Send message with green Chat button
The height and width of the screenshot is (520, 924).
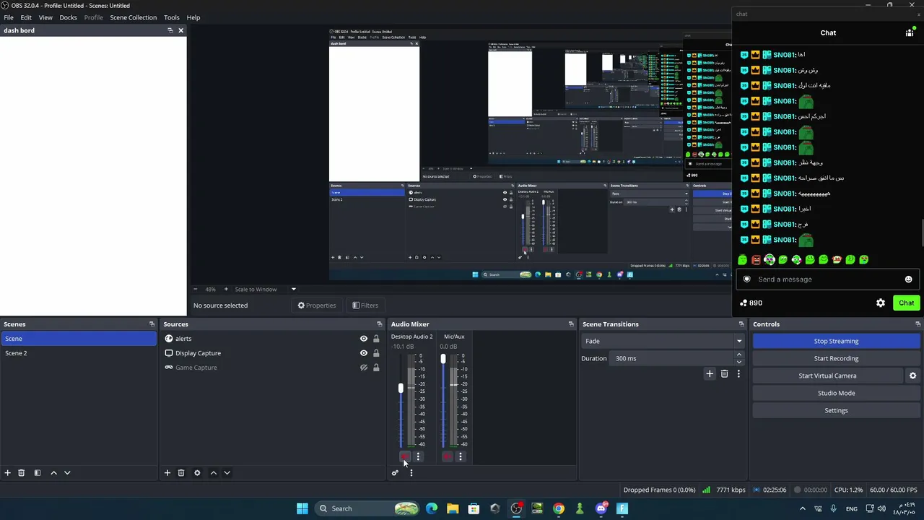point(906,303)
